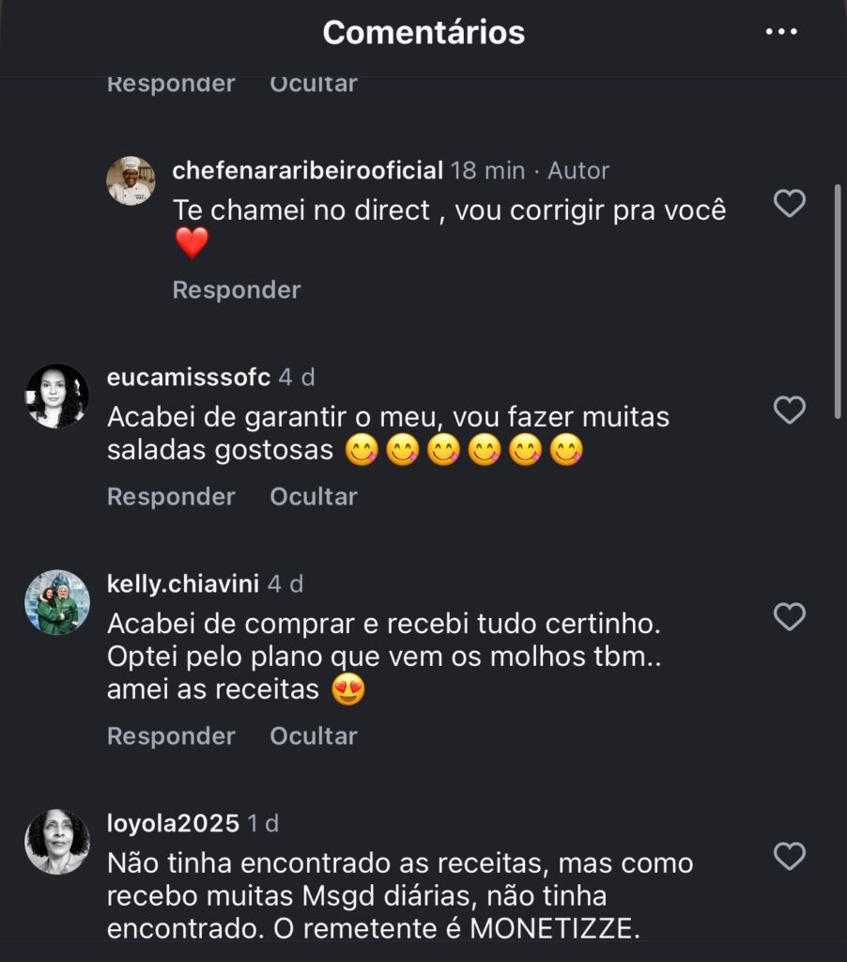Like kelly.chiavini's comment with the heart
The image size is (847, 962).
pyautogui.click(x=789, y=616)
